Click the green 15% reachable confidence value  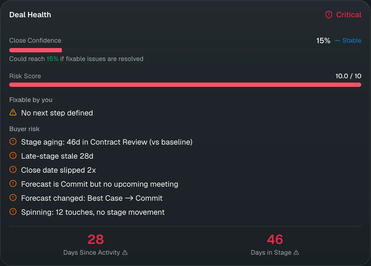(52, 59)
